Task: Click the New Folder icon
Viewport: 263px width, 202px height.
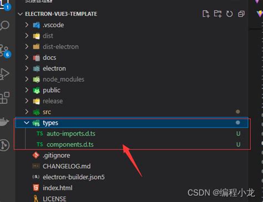Action: pos(218,14)
